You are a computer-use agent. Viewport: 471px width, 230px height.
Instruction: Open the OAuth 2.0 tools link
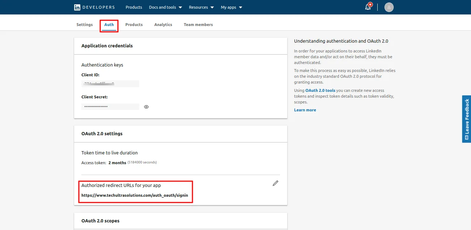pyautogui.click(x=320, y=90)
